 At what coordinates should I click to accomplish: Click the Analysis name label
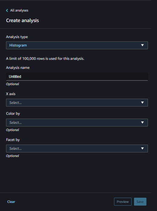[18, 68]
